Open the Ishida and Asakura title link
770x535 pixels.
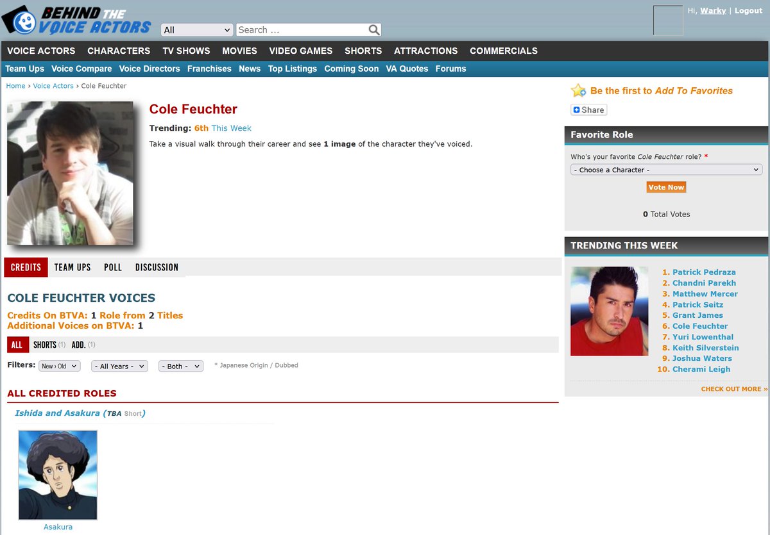click(x=80, y=413)
